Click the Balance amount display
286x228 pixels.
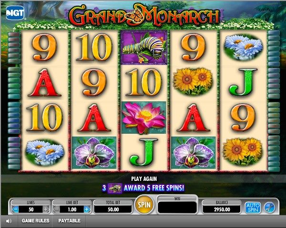[x=222, y=209]
